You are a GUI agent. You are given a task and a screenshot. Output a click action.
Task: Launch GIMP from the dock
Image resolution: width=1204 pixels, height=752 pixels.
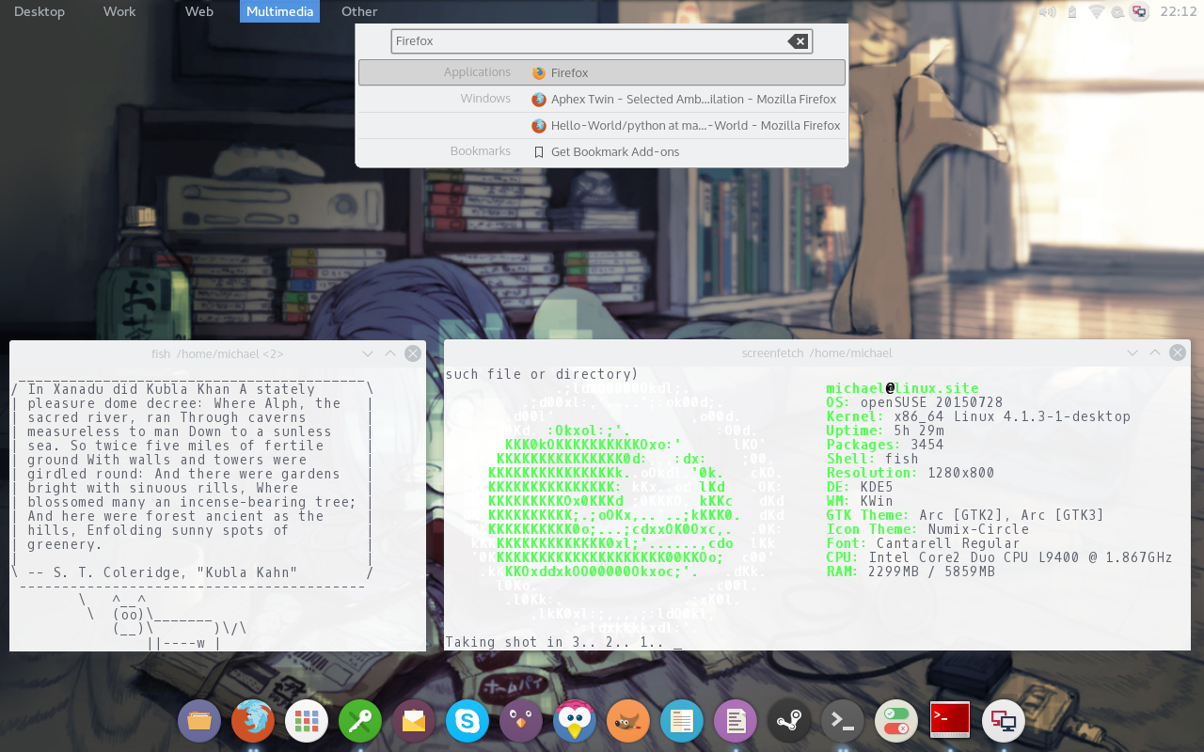click(x=627, y=721)
